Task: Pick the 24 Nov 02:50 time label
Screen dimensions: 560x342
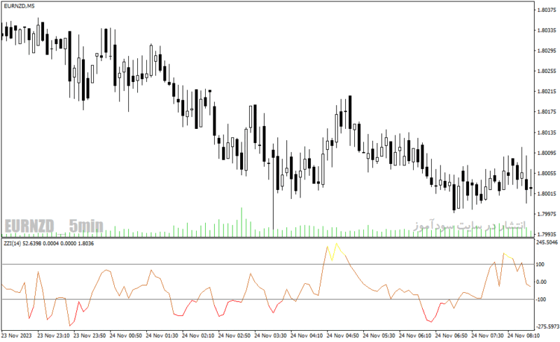Action: point(234,336)
